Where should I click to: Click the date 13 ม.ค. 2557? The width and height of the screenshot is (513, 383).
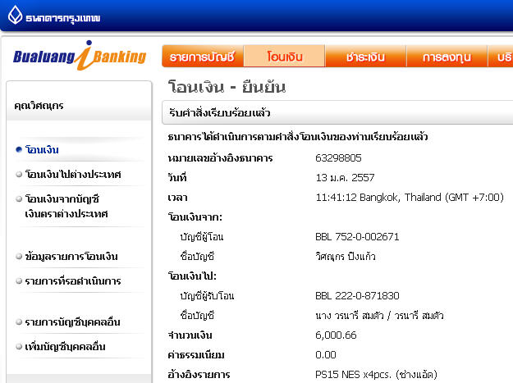(345, 178)
